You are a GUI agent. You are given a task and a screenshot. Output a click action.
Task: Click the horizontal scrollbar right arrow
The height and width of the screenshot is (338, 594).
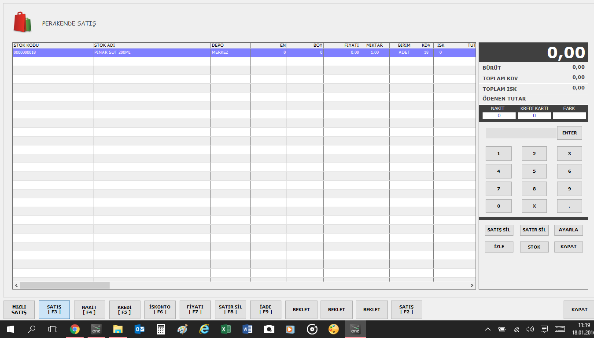point(472,286)
